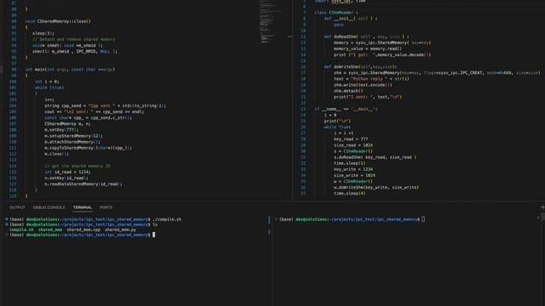Click the 'def doReadShm' definition line
The height and width of the screenshot is (306, 545).
tap(366, 37)
